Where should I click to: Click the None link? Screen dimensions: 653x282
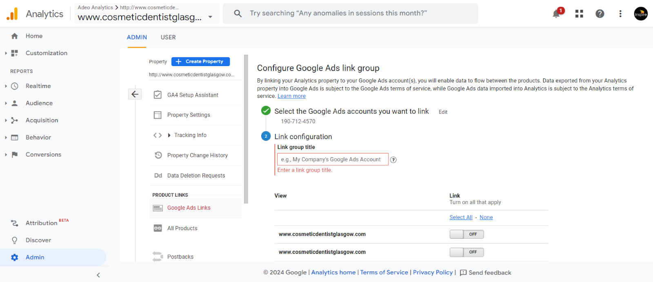tap(486, 218)
